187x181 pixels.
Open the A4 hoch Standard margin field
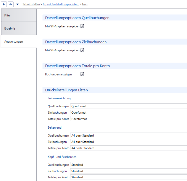pos(129,148)
